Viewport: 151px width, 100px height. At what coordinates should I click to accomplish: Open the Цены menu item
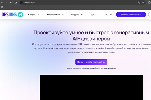pos(93,14)
